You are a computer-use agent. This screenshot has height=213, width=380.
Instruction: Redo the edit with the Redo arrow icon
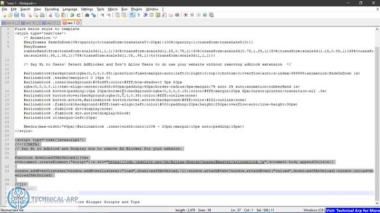point(78,15)
